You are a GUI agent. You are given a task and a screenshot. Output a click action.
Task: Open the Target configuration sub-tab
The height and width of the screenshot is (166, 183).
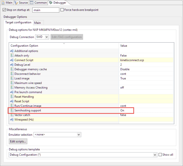(x=18, y=23)
